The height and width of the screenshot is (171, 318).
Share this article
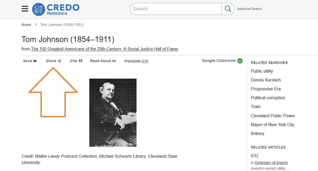click(x=53, y=61)
